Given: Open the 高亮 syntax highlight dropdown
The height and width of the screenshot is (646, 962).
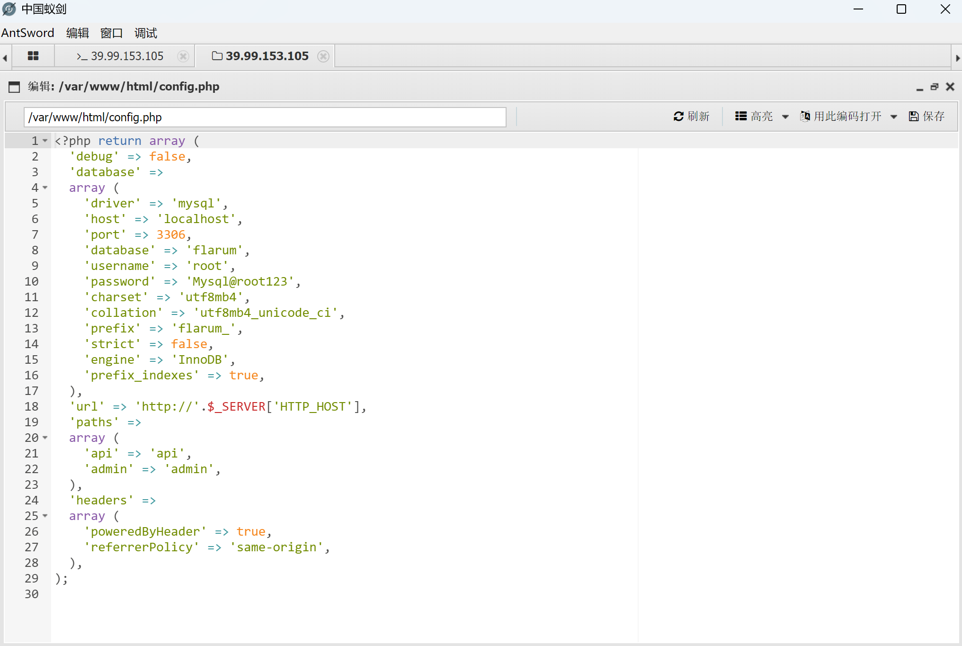Looking at the screenshot, I should pos(762,117).
